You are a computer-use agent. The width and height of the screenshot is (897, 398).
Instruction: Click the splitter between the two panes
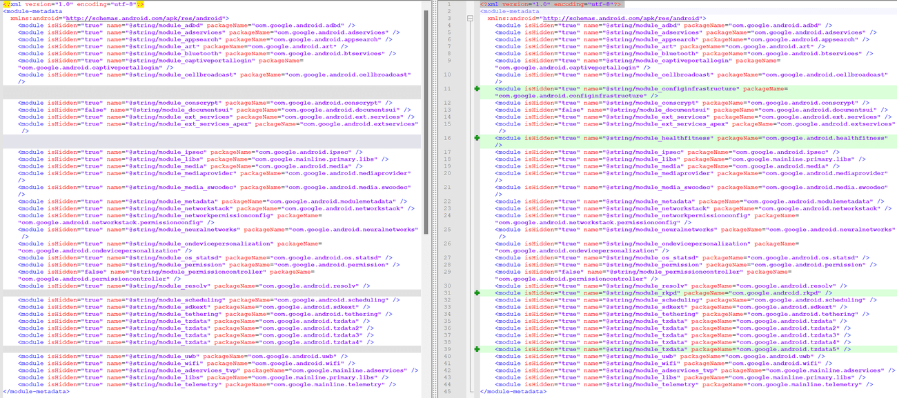coord(433,199)
